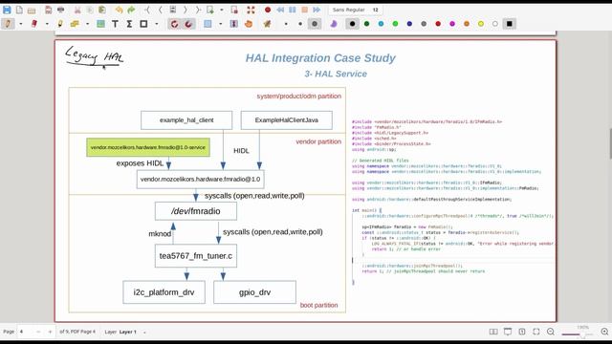This screenshot has width=612, height=344.
Task: Select the Highlighter tool
Action: click(60, 24)
